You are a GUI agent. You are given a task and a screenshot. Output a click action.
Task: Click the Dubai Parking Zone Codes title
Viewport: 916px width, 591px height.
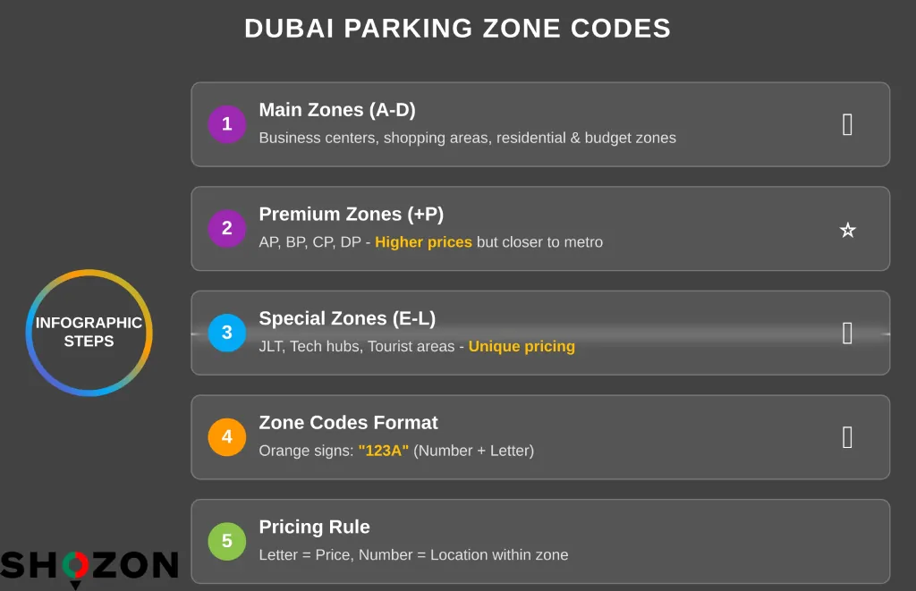[458, 29]
